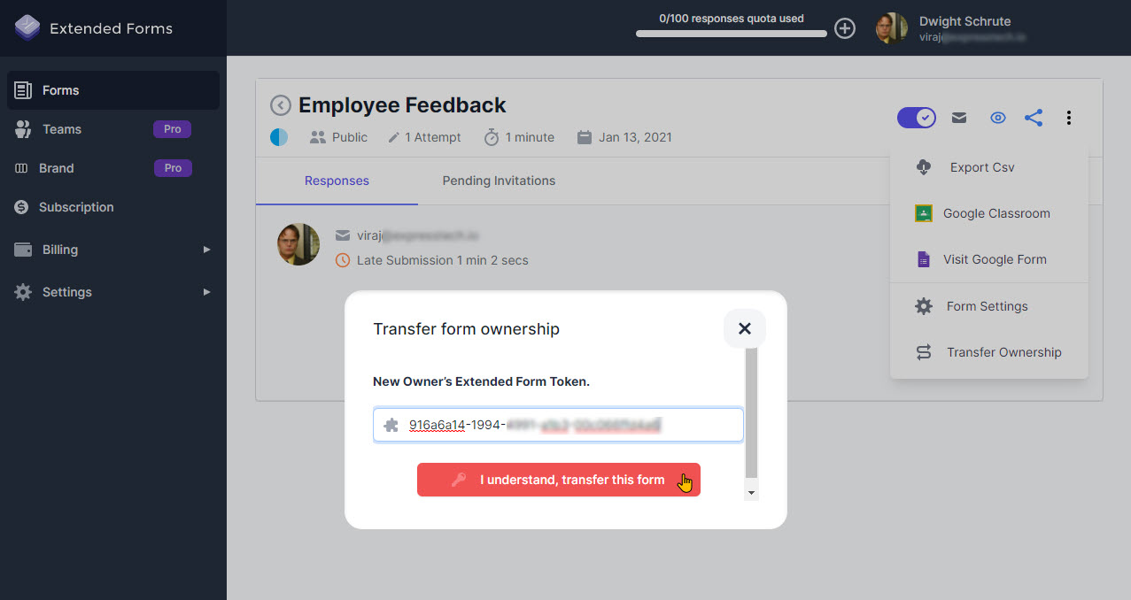Open the three-dot overflow menu
Screen dimensions: 1131x600
[x=1069, y=117]
